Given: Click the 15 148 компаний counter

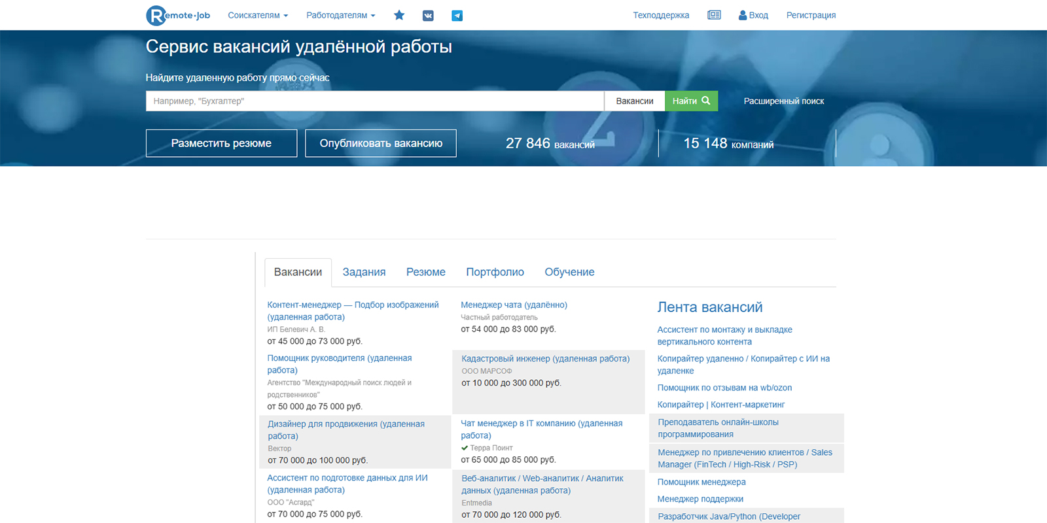Looking at the screenshot, I should click(728, 143).
